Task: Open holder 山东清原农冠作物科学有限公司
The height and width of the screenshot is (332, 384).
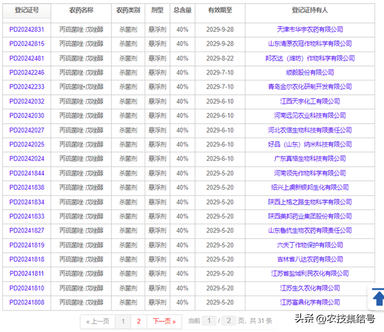Action: (310, 44)
